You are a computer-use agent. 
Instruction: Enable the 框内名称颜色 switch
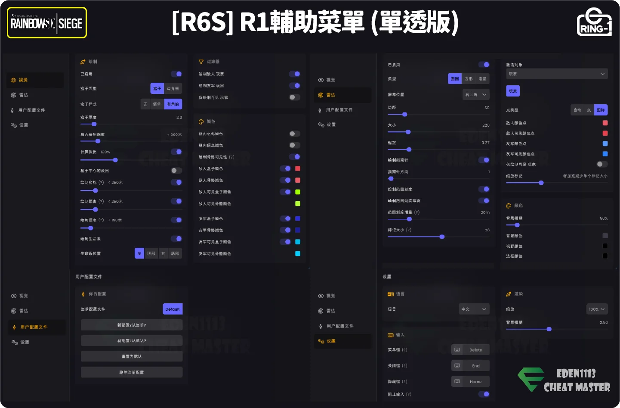click(295, 134)
